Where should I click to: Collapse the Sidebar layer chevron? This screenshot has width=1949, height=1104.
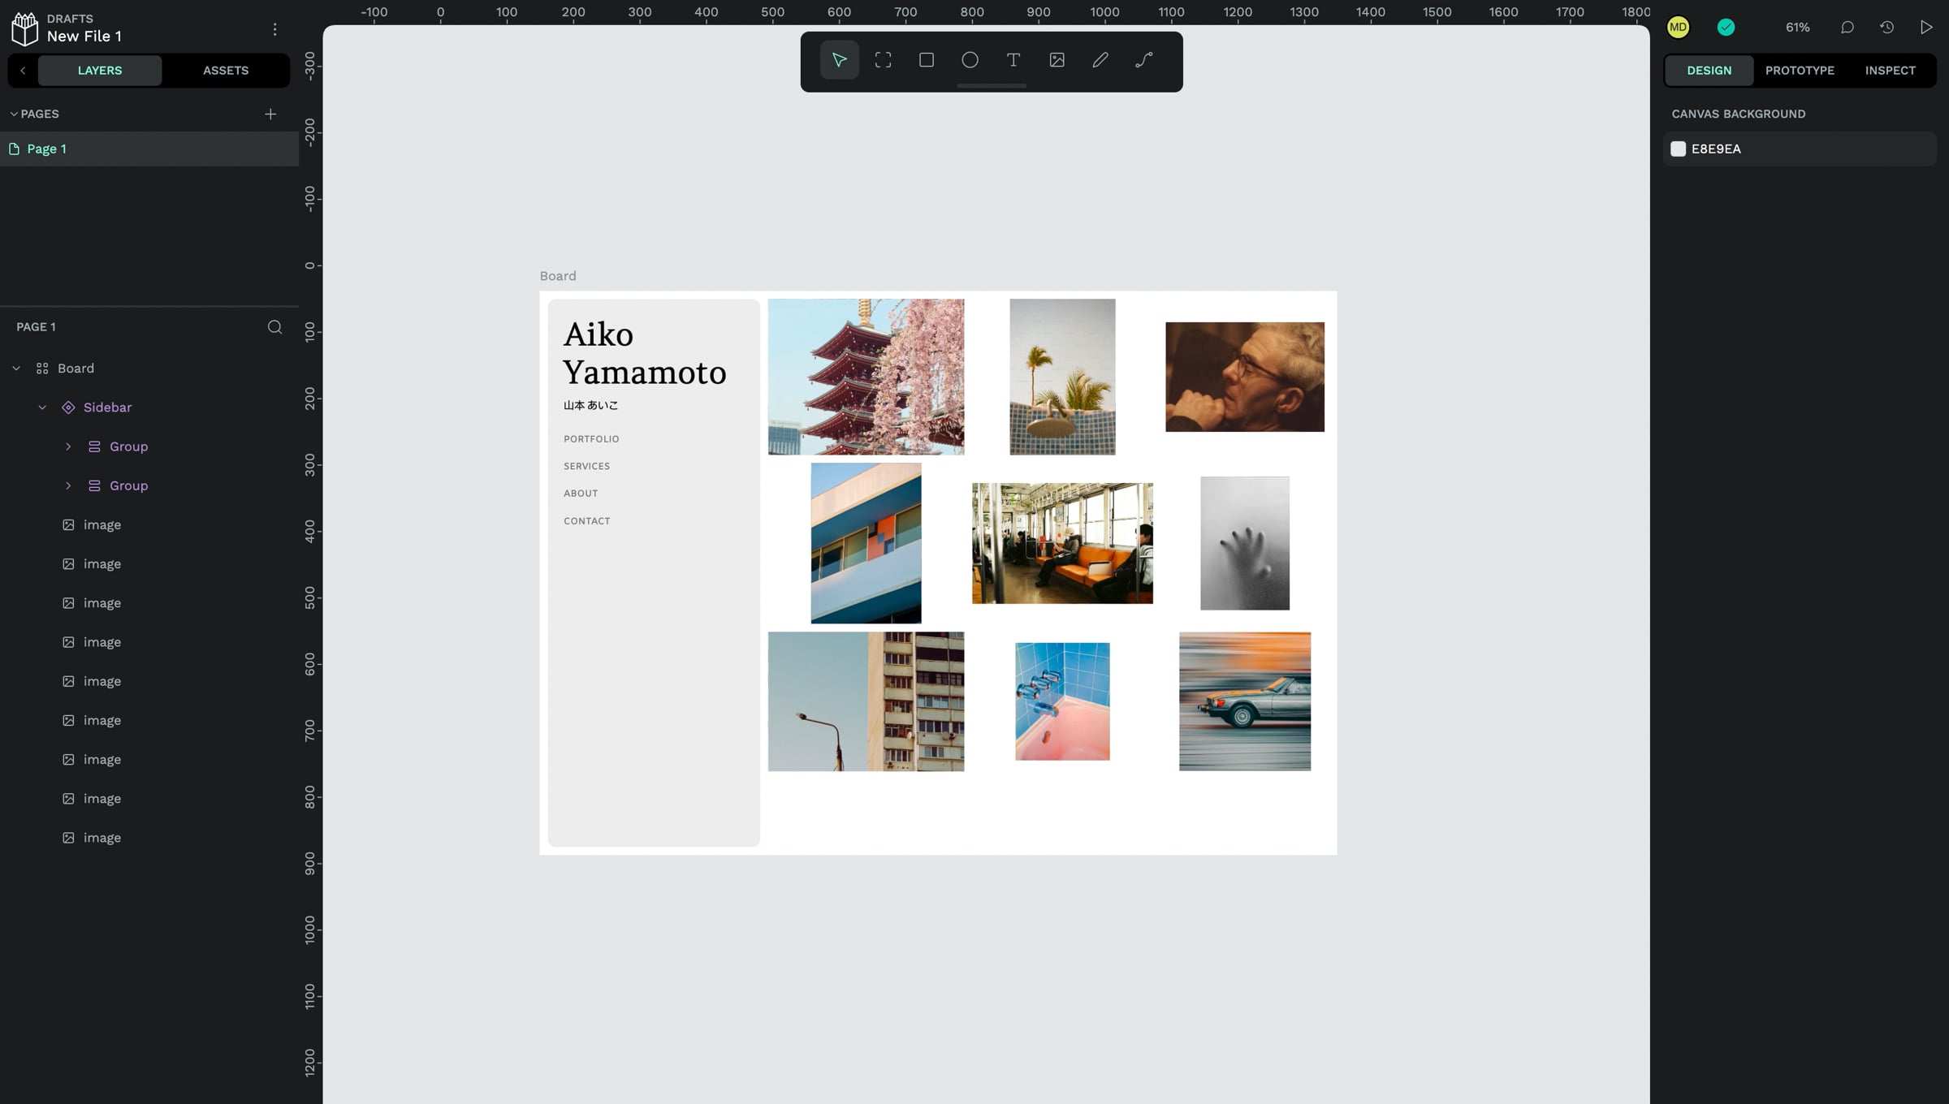(x=42, y=408)
